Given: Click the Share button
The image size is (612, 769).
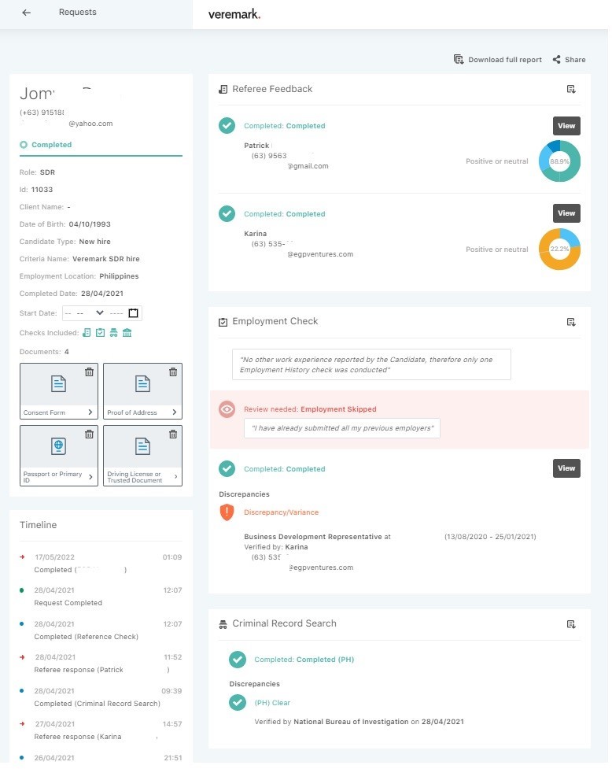Looking at the screenshot, I should [569, 60].
